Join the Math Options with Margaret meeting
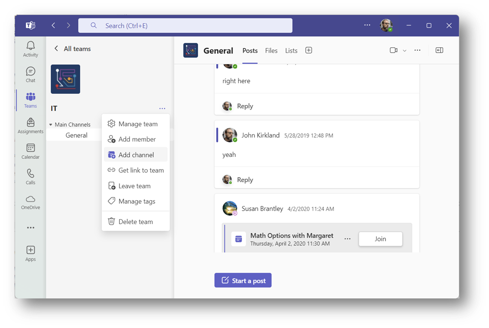 (380, 239)
